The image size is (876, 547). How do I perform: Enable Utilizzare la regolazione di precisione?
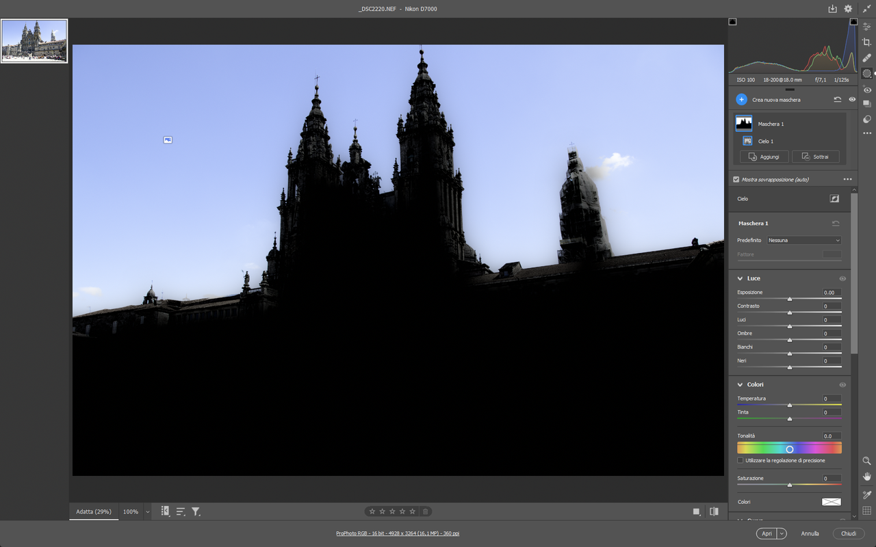point(740,460)
